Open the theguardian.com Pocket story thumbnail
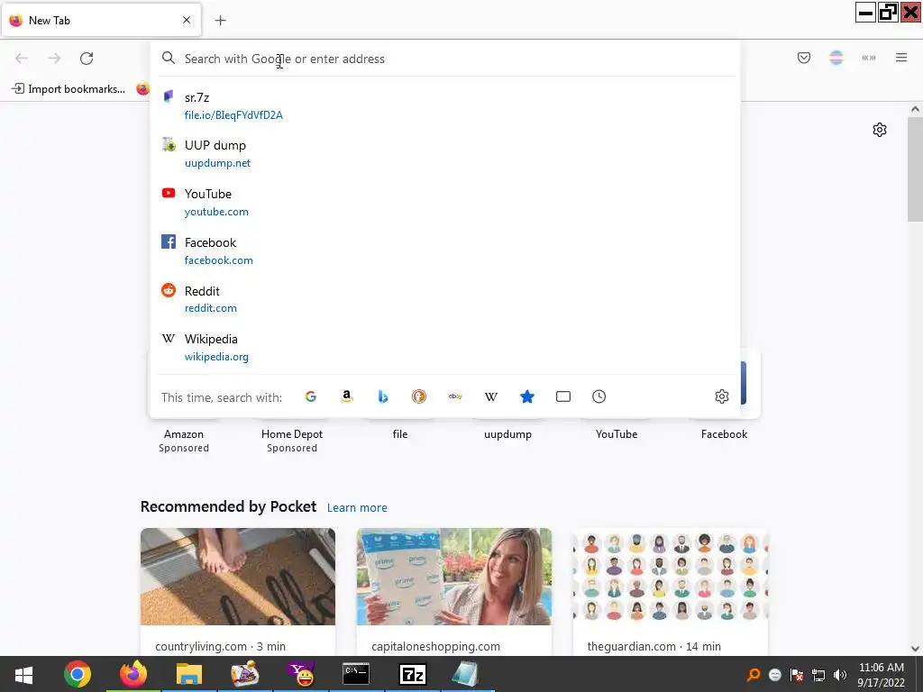923x692 pixels. (x=671, y=577)
